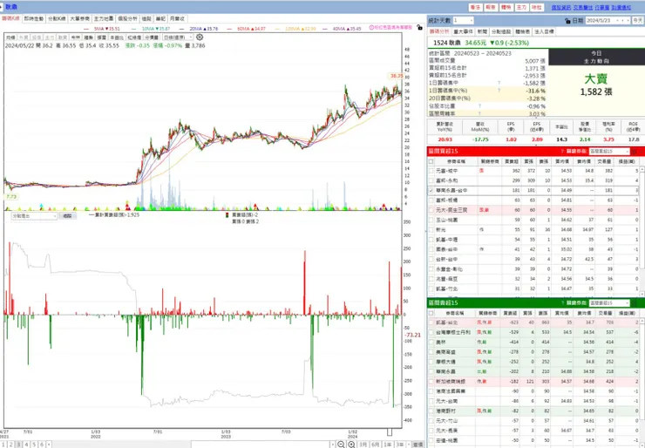Click the lock icon beside 日期
Viewport: 645px width, 448px height.
tap(568, 21)
